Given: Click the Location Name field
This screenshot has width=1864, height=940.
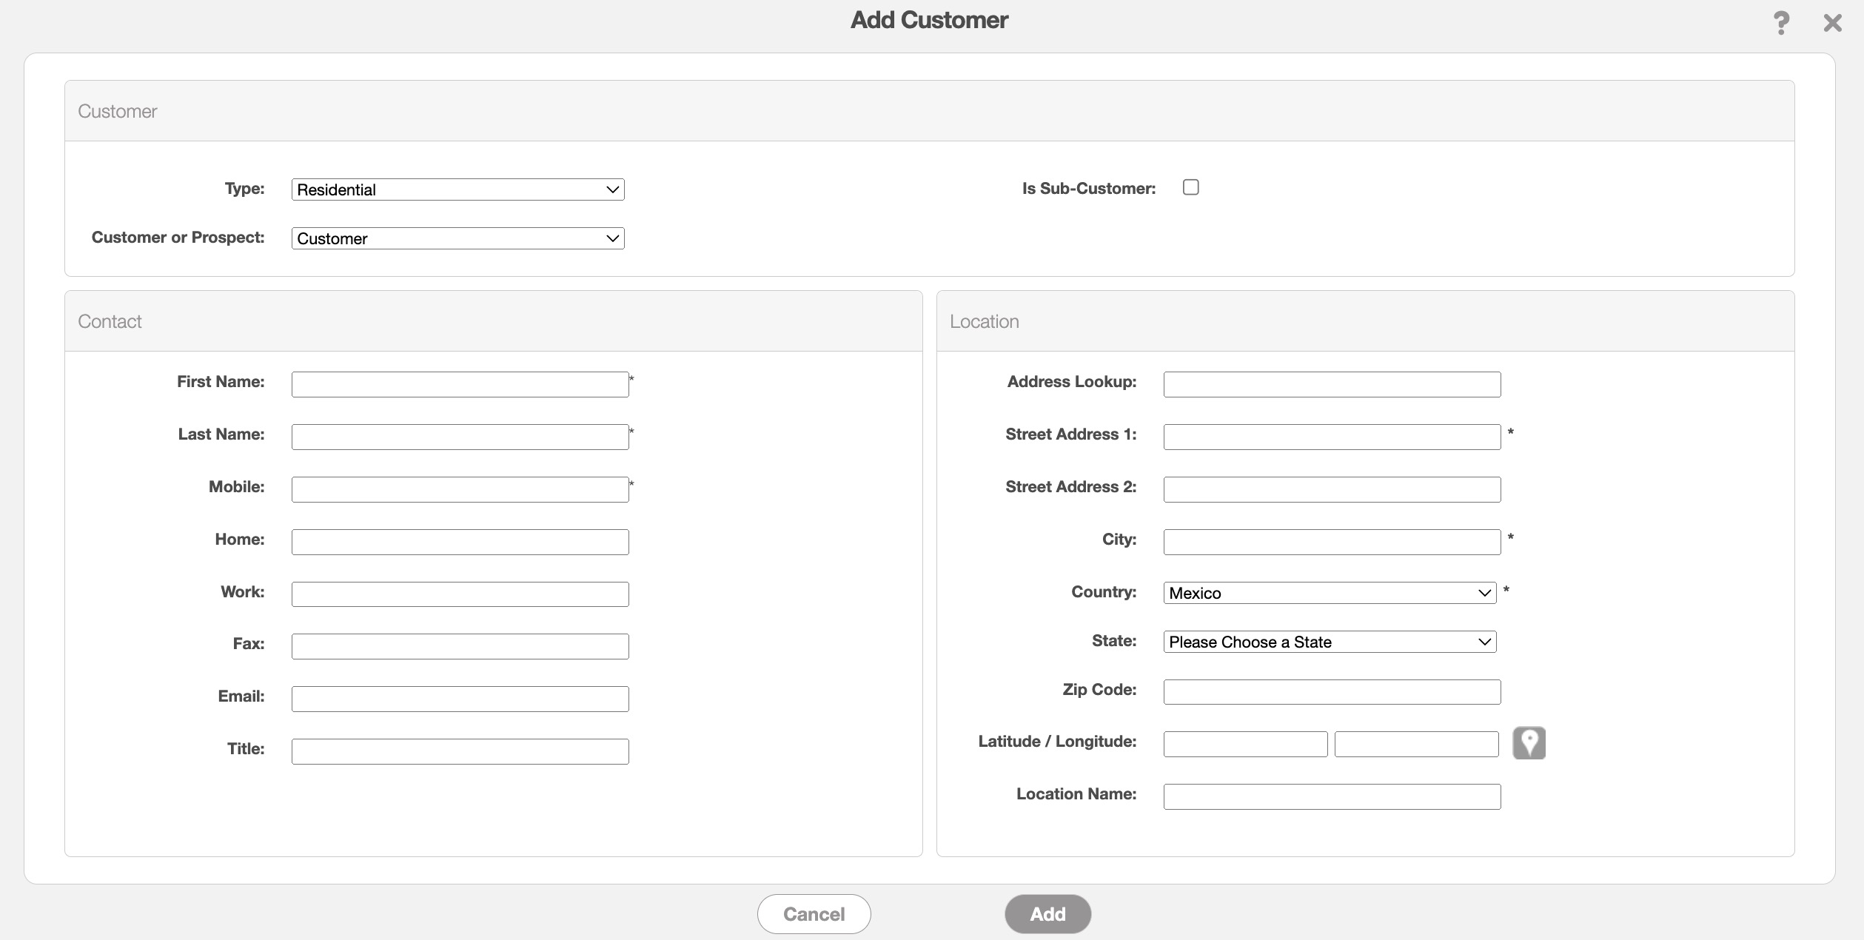Looking at the screenshot, I should click(1332, 796).
